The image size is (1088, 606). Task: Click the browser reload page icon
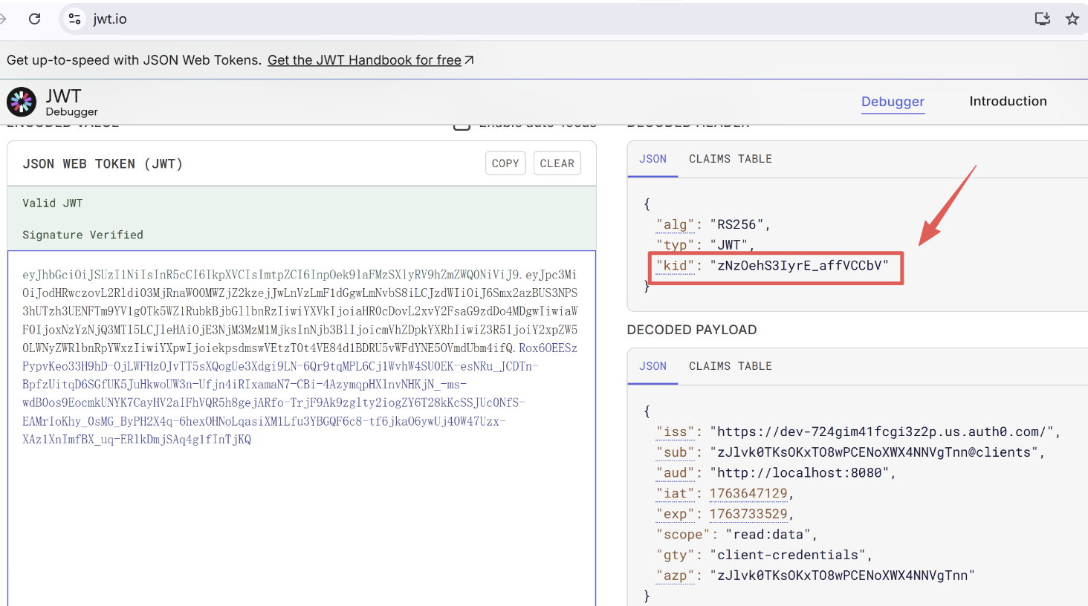coord(34,19)
